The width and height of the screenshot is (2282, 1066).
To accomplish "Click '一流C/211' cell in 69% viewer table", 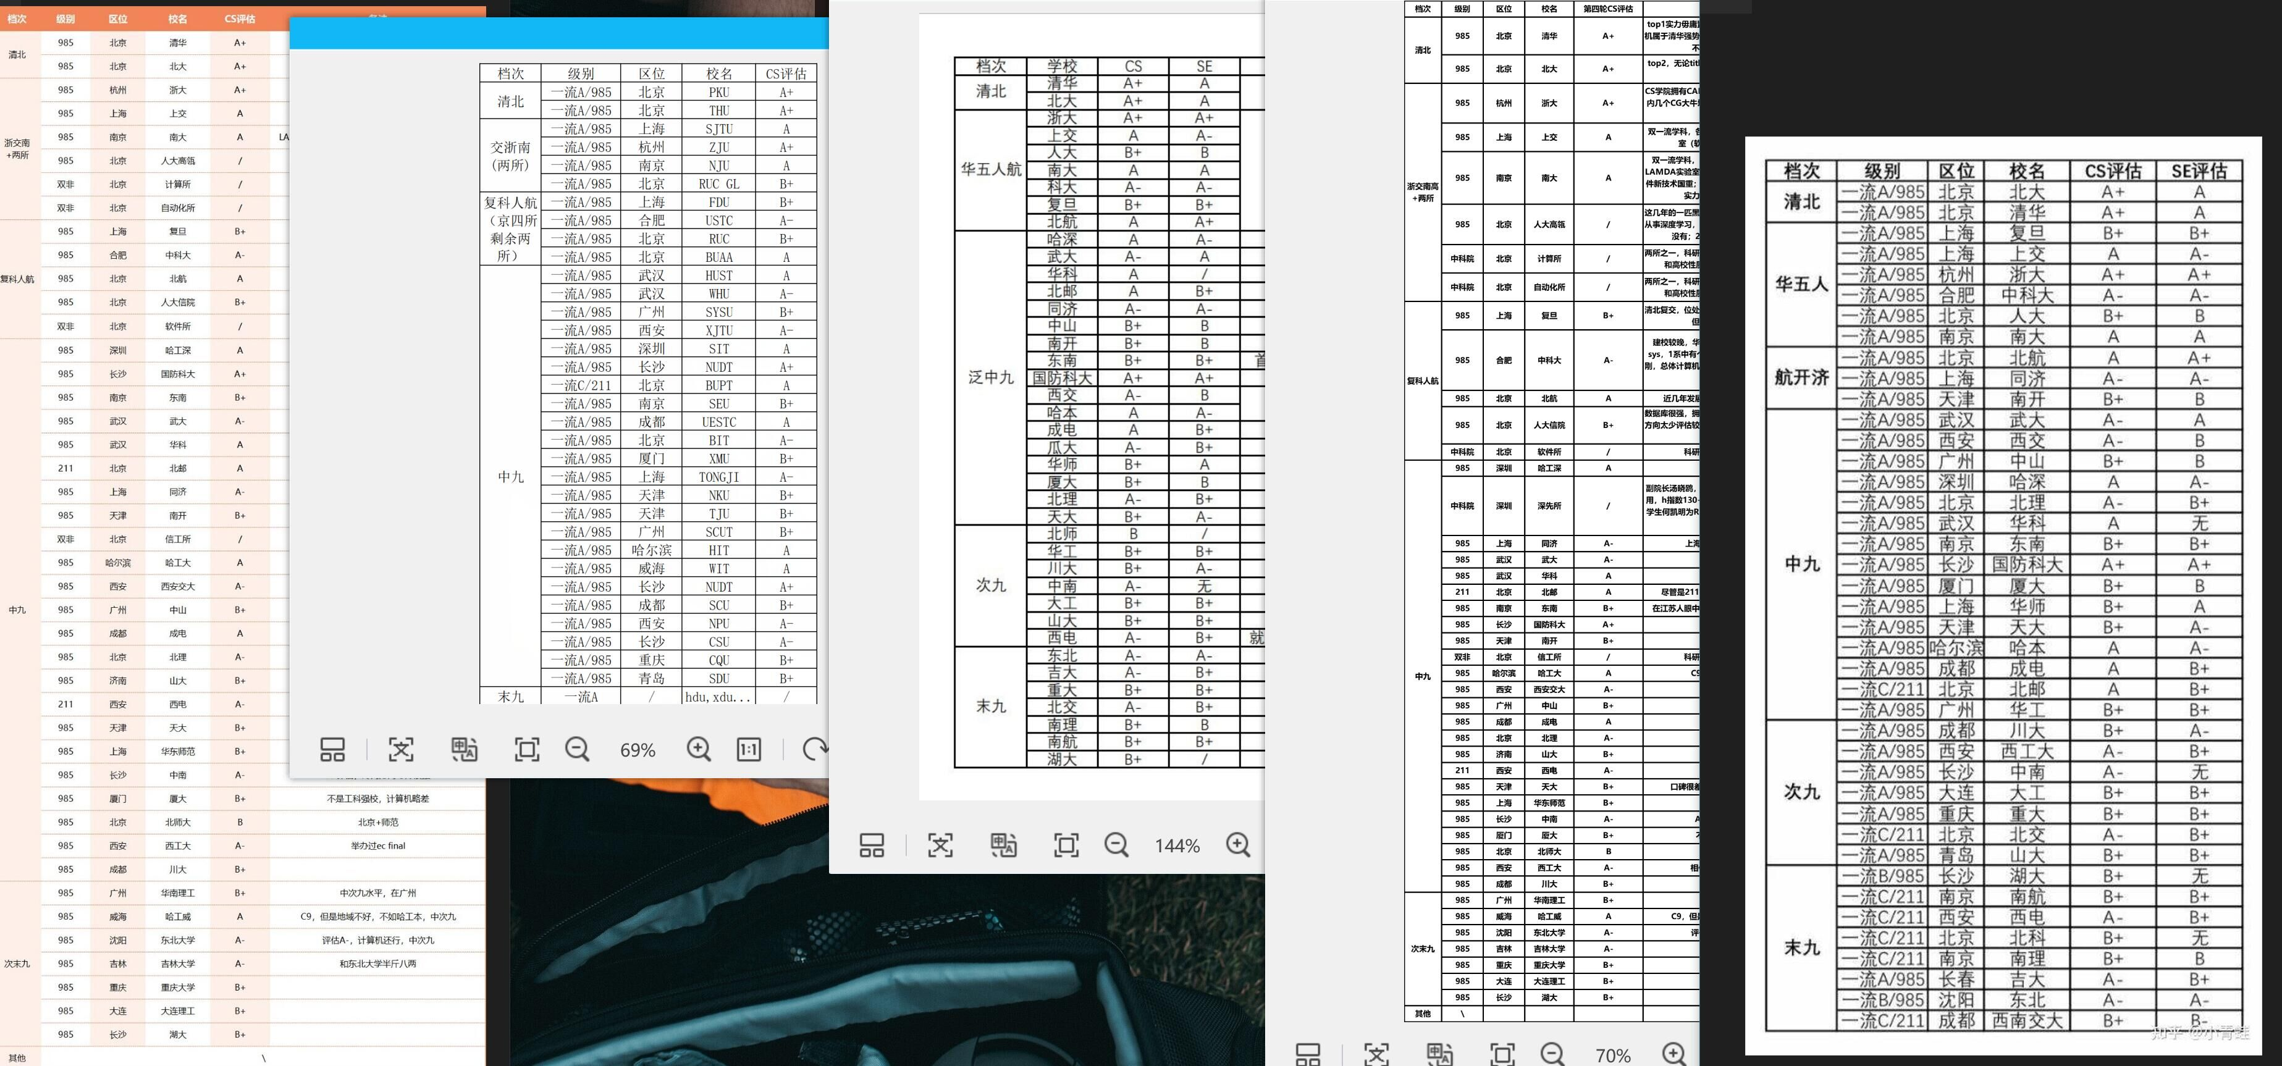I will (x=581, y=385).
